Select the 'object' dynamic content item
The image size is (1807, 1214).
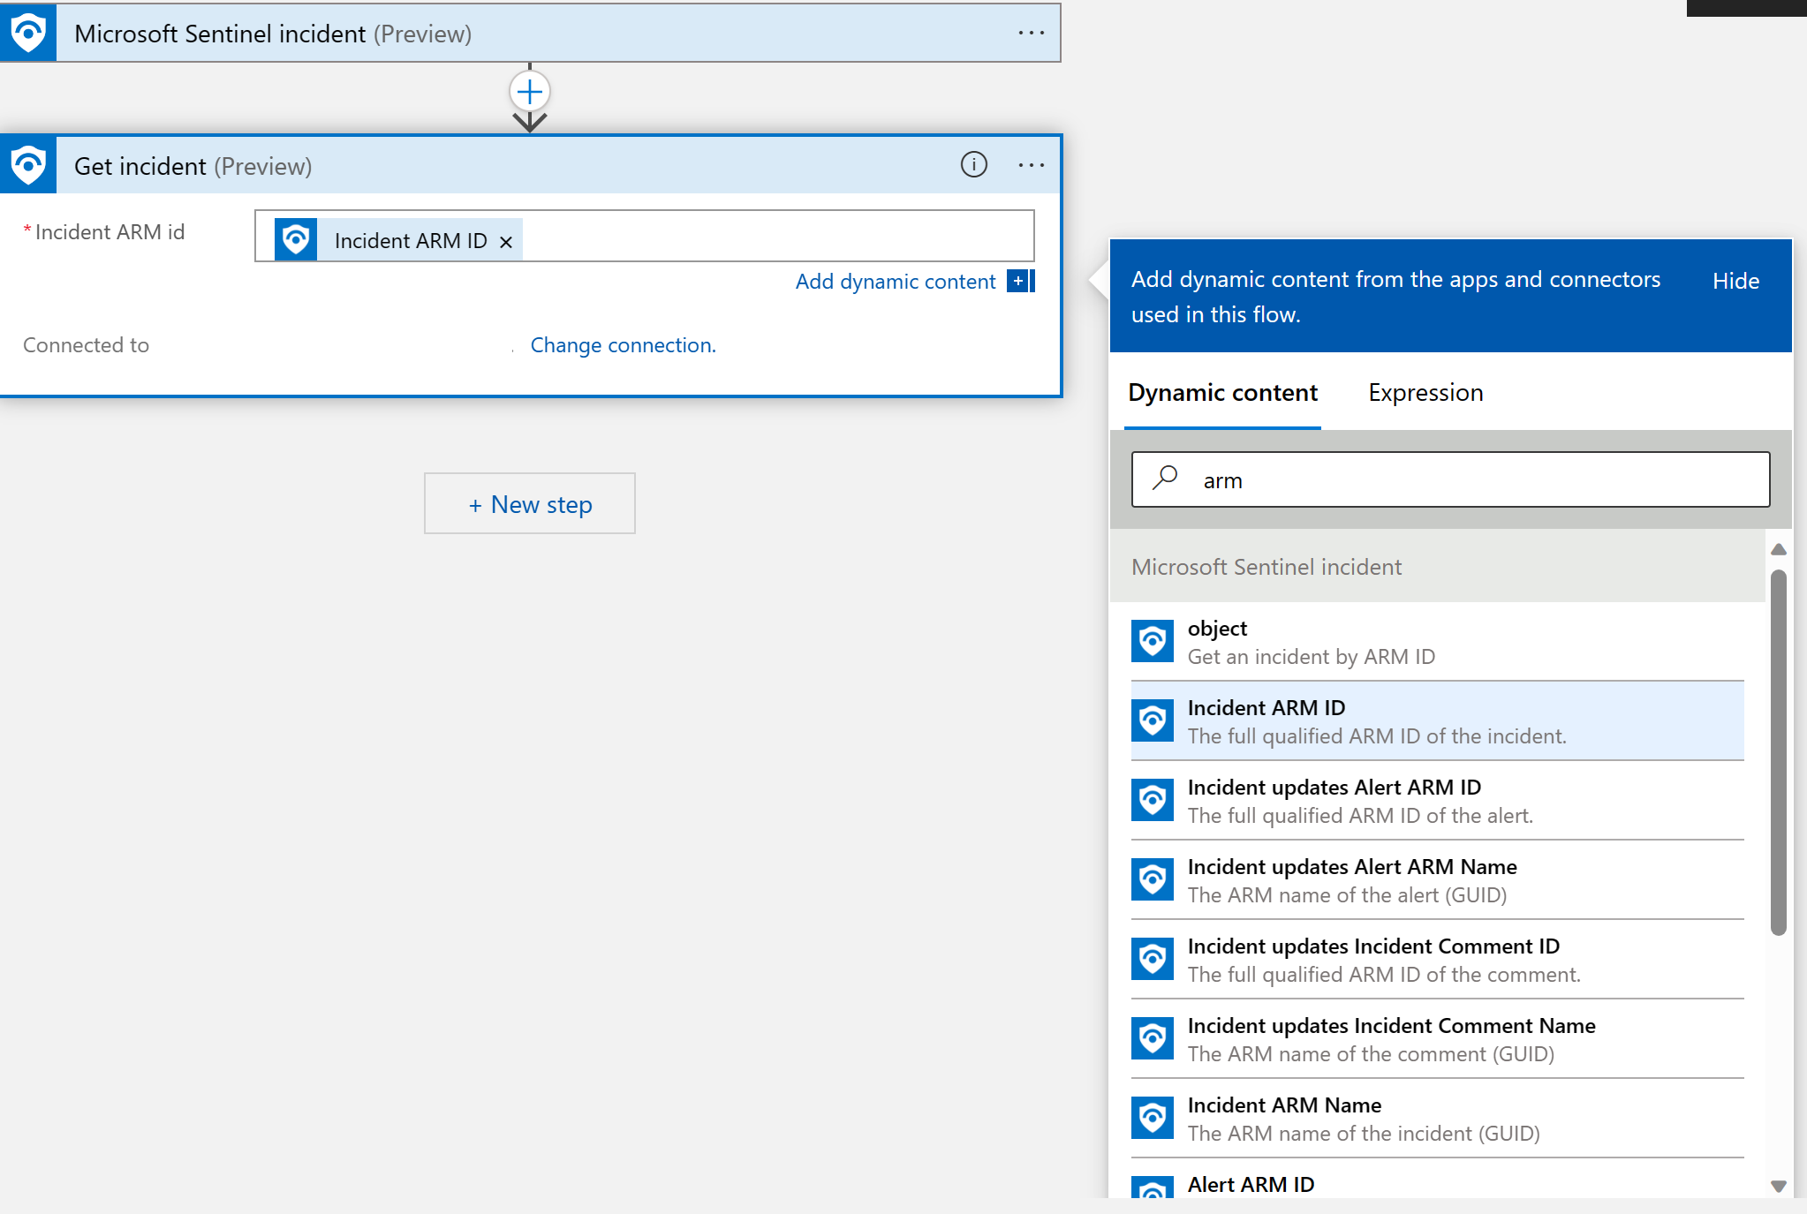1437,642
